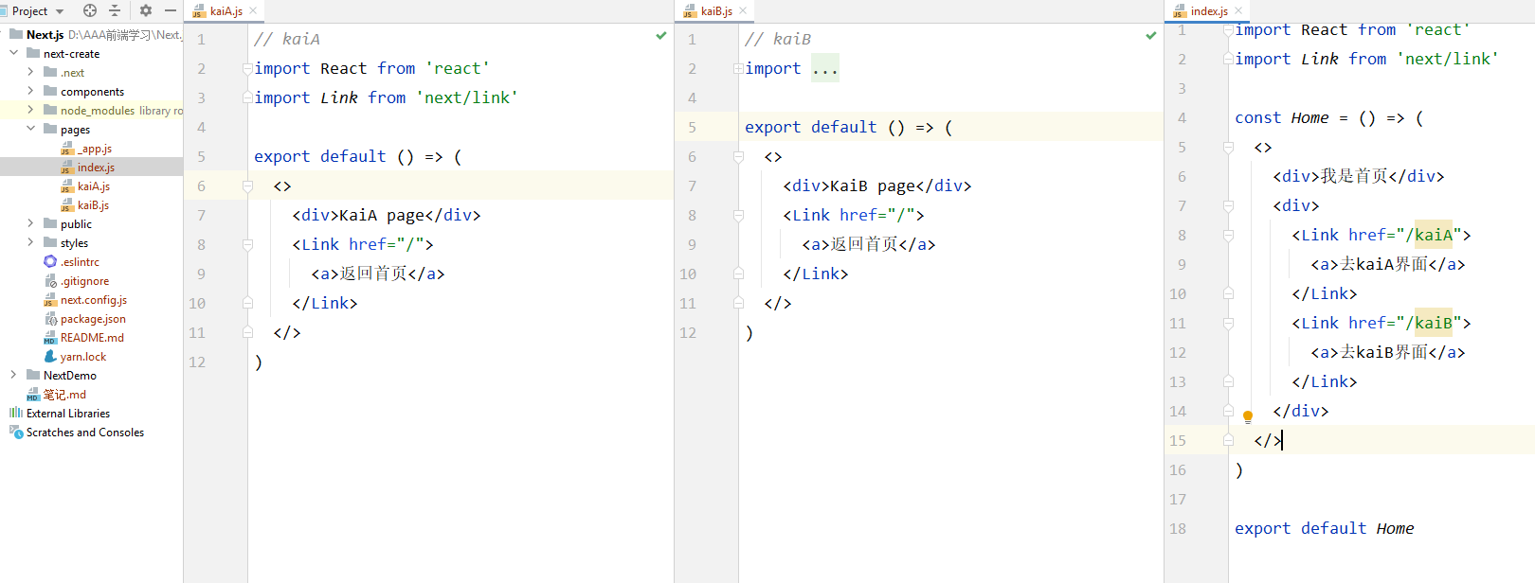Screen dimensions: 1535x583
Task: Select package.json in project tree
Action: click(93, 319)
